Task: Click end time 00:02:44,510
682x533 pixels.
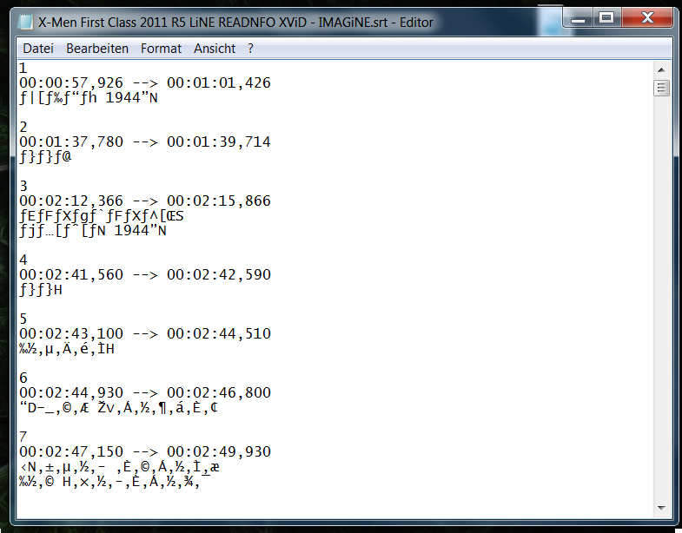Action: point(219,334)
